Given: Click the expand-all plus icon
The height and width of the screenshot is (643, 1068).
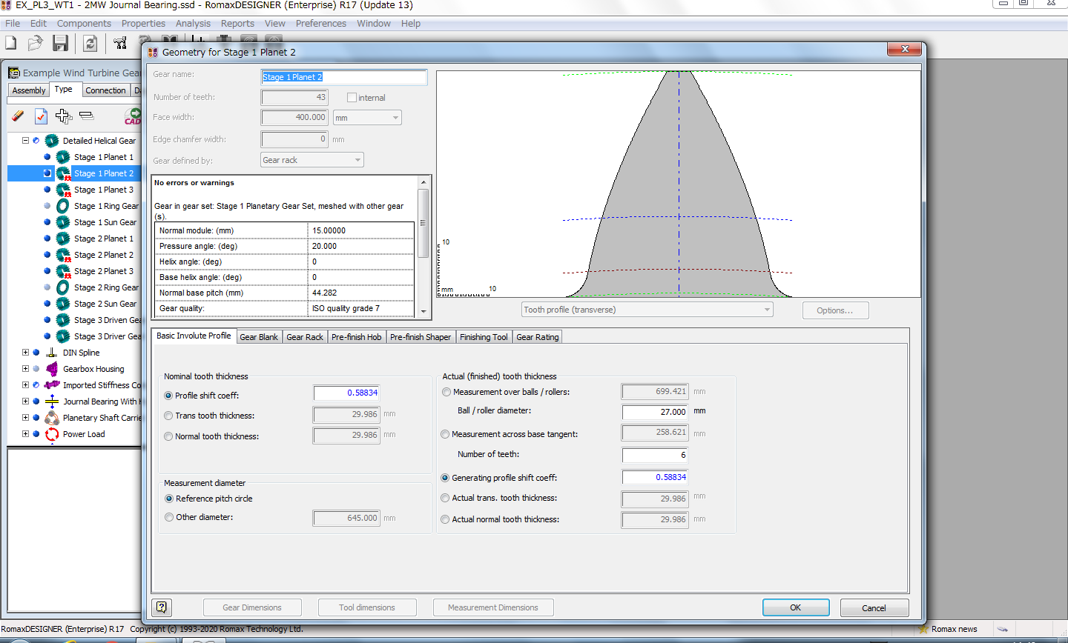Looking at the screenshot, I should point(64,116).
